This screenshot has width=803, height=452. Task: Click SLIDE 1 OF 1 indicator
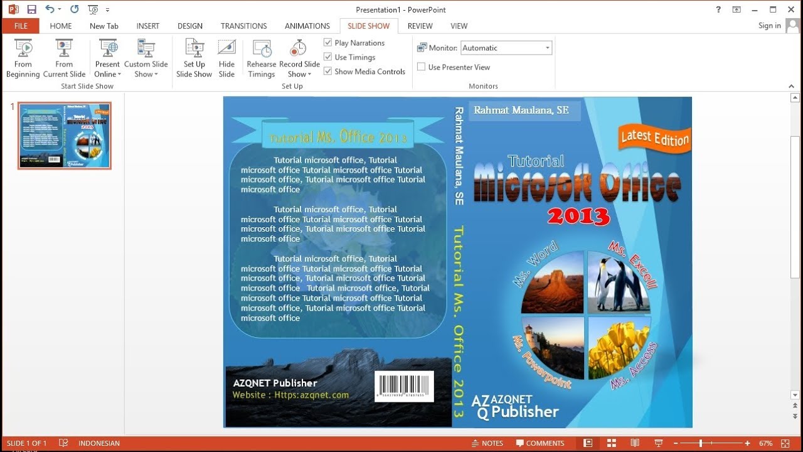[x=27, y=443]
